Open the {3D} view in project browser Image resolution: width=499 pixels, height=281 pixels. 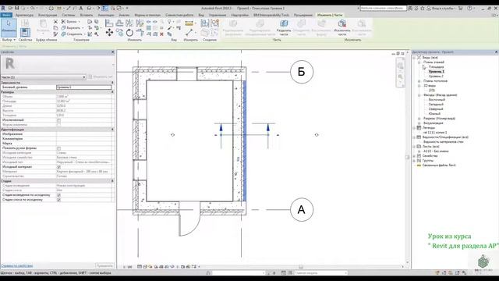click(x=431, y=91)
